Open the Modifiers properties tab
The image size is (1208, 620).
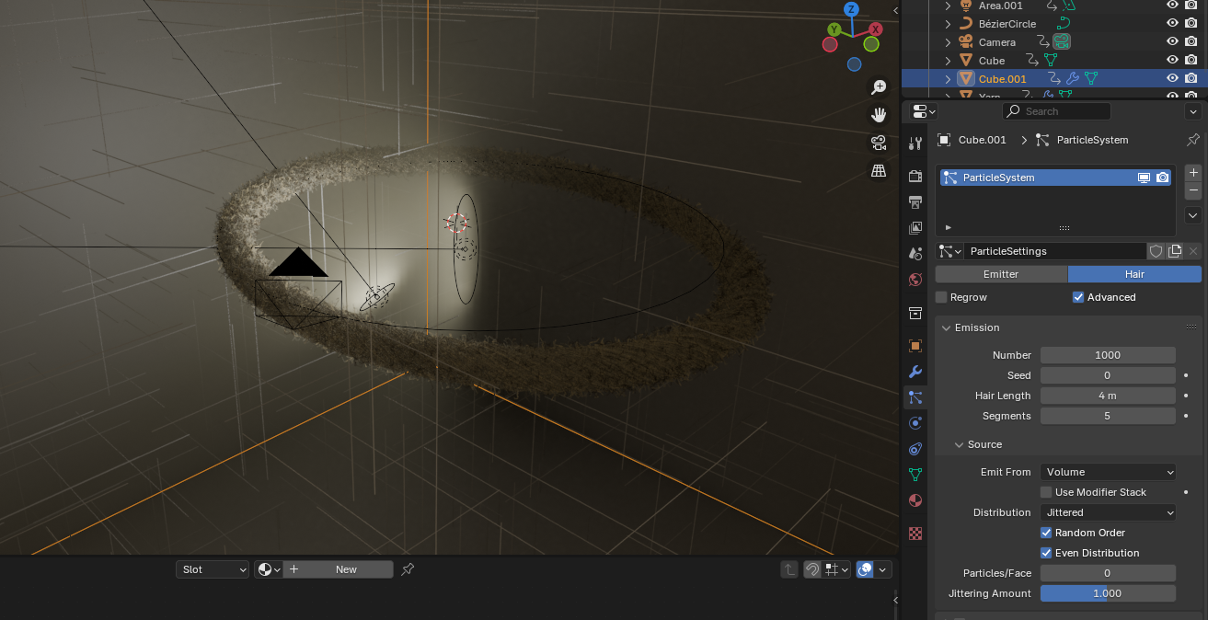tap(915, 372)
